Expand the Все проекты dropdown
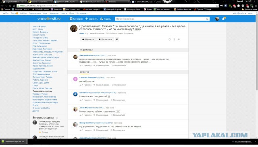 point(82,13)
